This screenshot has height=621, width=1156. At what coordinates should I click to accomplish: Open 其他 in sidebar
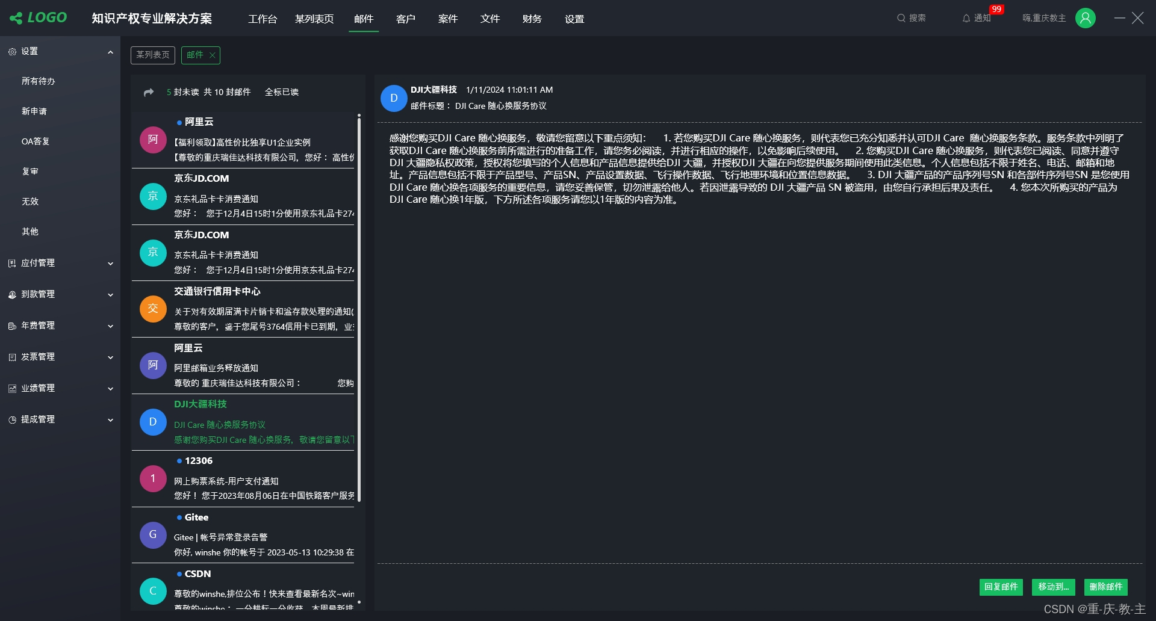pos(30,232)
